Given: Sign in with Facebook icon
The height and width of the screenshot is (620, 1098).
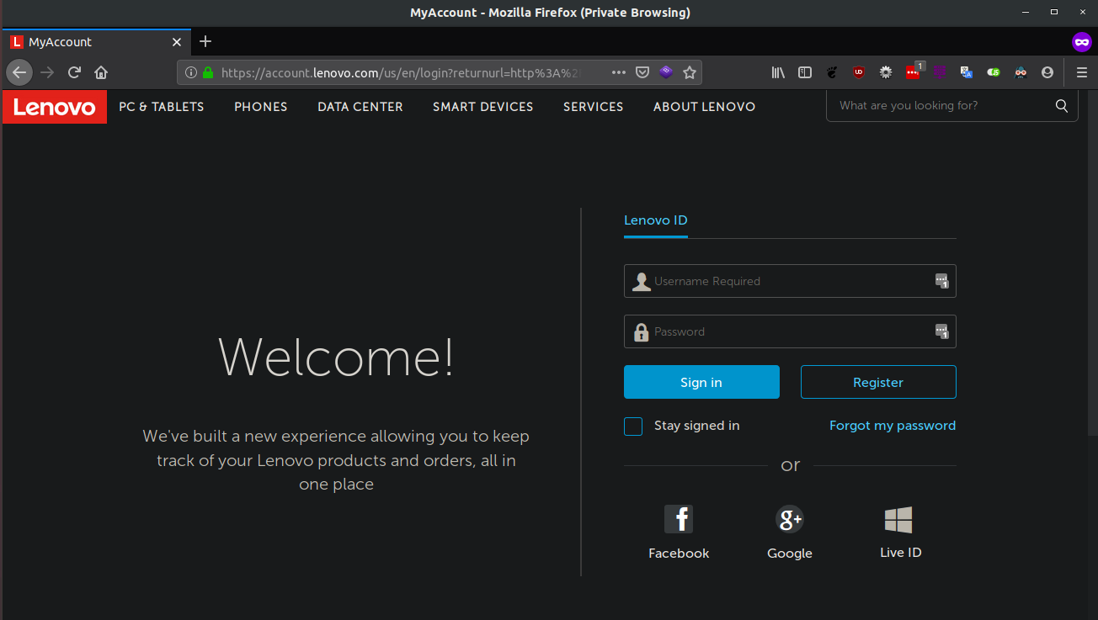Looking at the screenshot, I should [679, 519].
